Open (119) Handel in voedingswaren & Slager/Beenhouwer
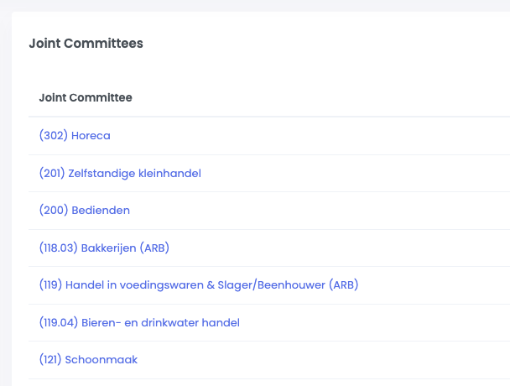The width and height of the screenshot is (510, 386). [199, 284]
